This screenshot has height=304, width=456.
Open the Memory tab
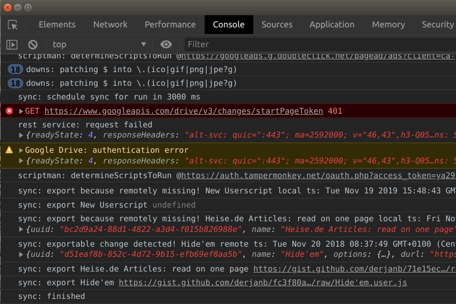(x=388, y=25)
